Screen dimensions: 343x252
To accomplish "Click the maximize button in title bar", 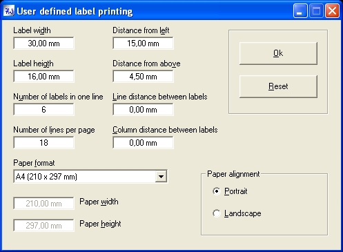I will [316, 11].
